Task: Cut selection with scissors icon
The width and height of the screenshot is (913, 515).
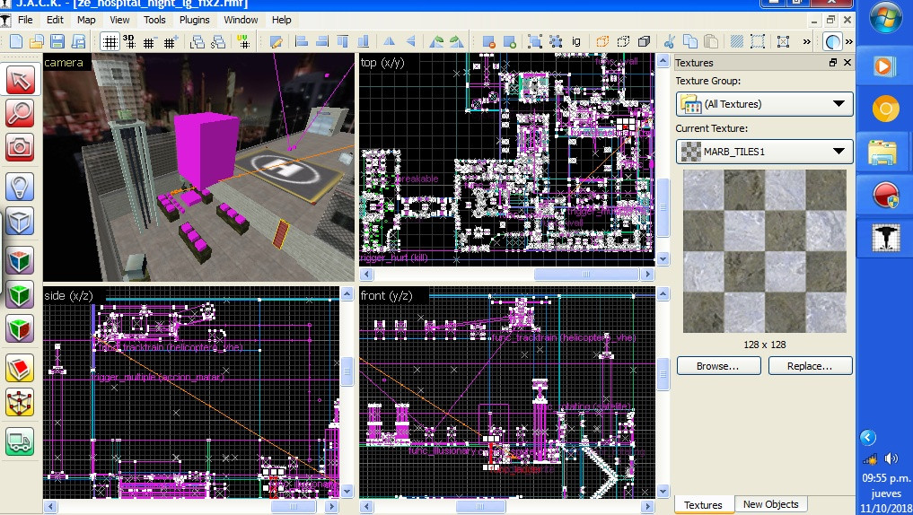Action: point(669,41)
